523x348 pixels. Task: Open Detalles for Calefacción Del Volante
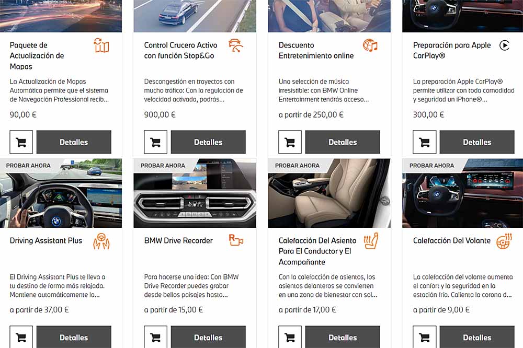(x=477, y=337)
